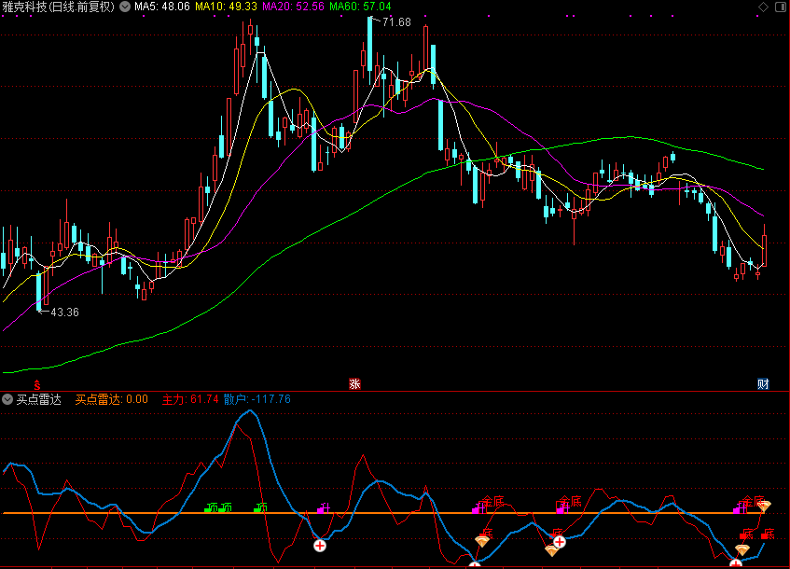790x569 pixels.
Task: Select the magenta MA20 label
Action: 293,7
